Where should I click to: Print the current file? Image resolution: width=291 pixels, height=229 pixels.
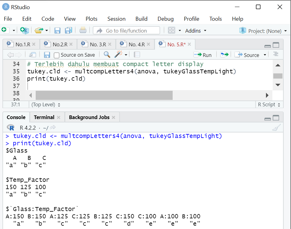[83, 30]
